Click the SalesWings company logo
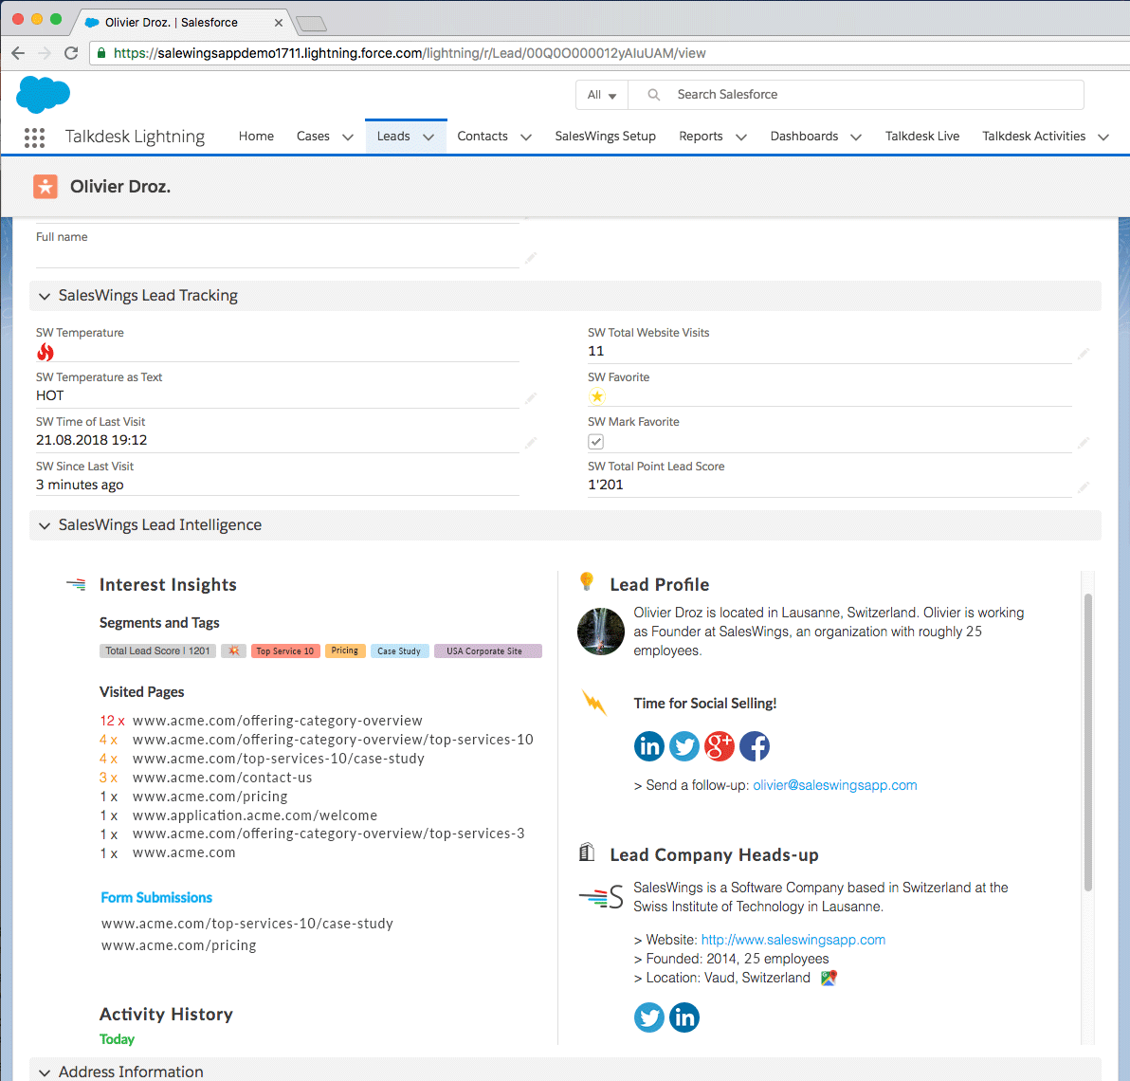This screenshot has width=1130, height=1081. (601, 896)
